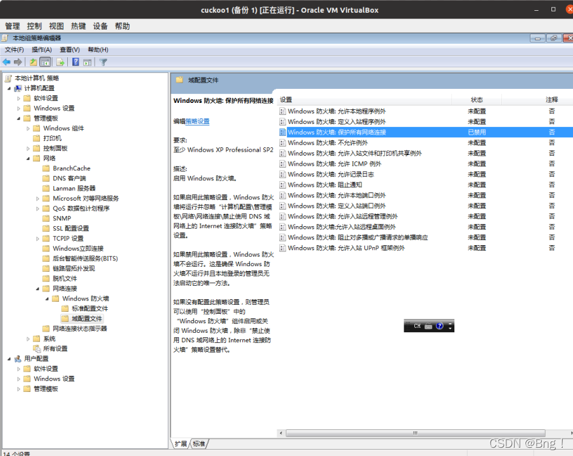Click the Up one level folder icon
The image size is (573, 456).
click(33, 62)
